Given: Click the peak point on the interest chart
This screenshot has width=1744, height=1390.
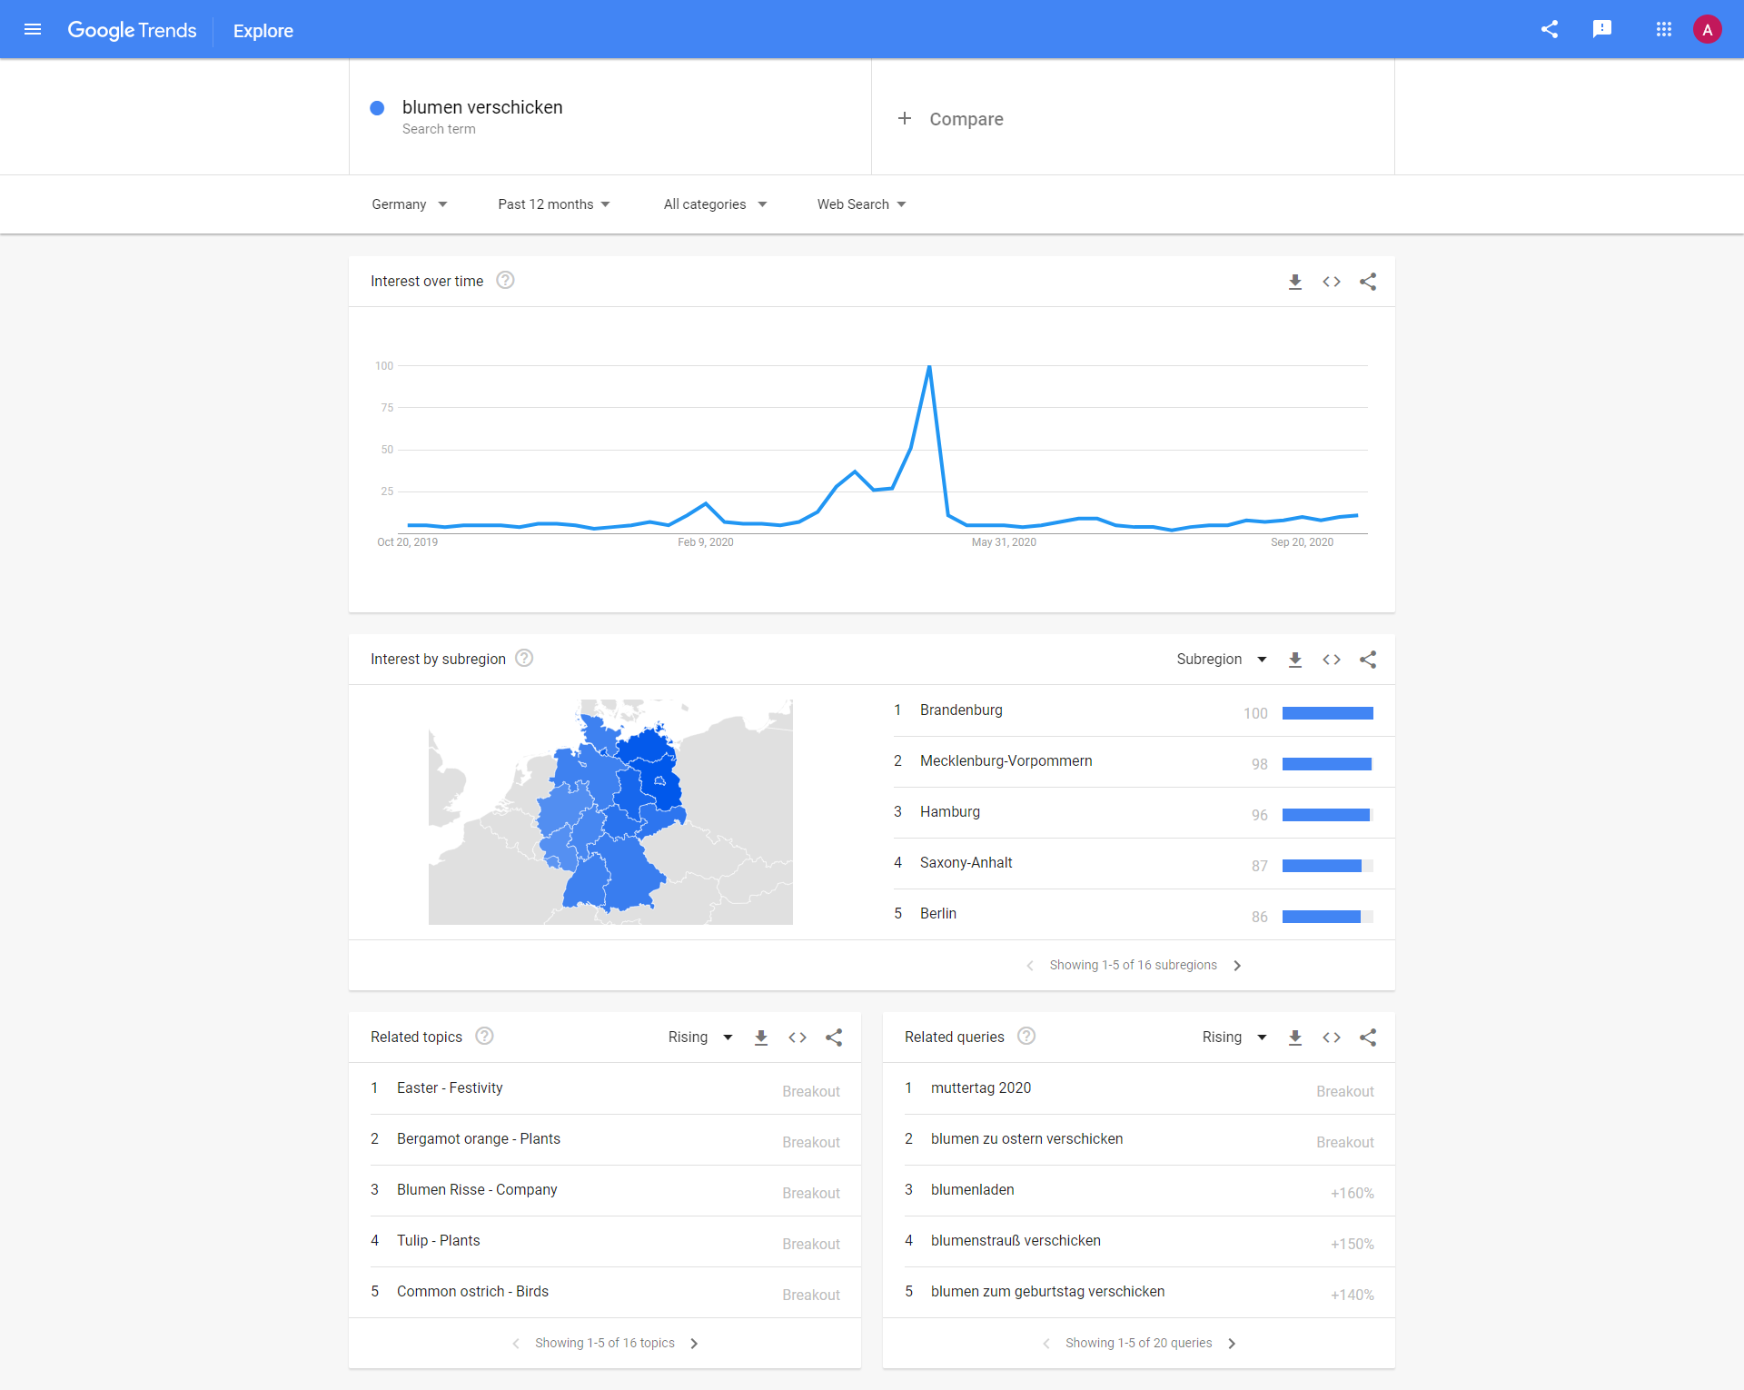Looking at the screenshot, I should pyautogui.click(x=929, y=366).
